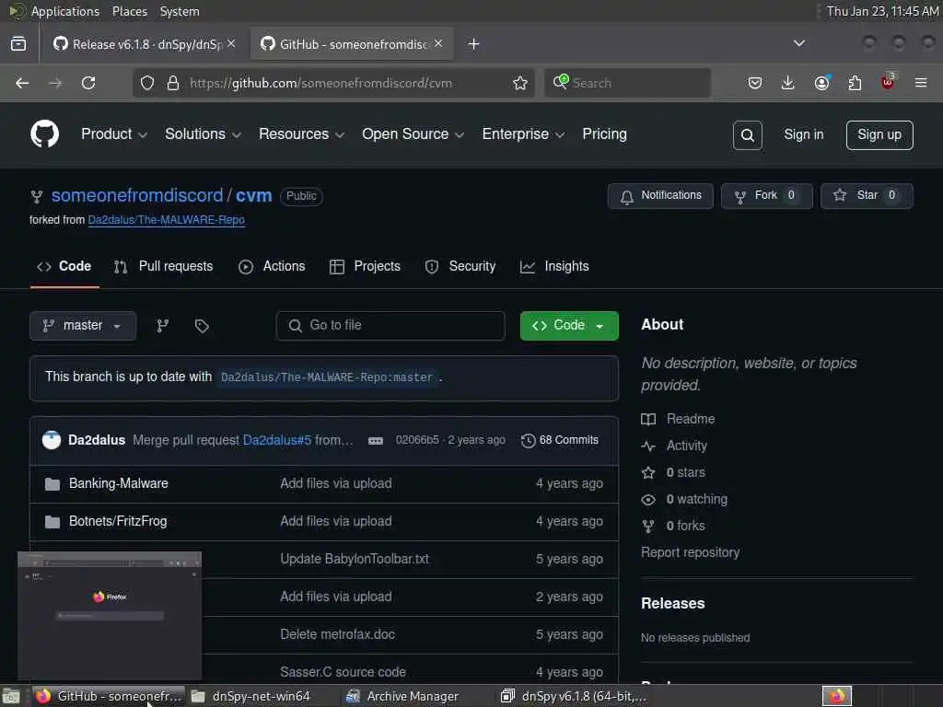
Task: Select the Code repository tab
Action: pos(64,266)
